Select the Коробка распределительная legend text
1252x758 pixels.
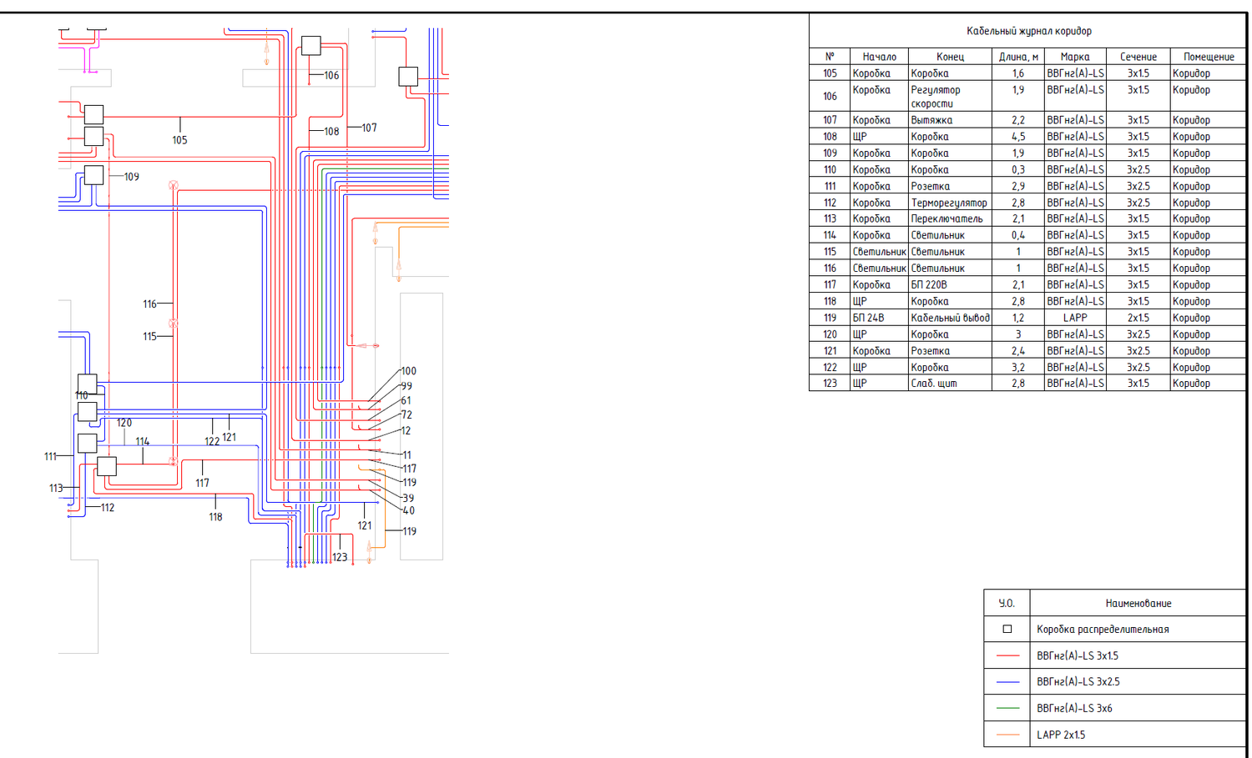click(1103, 630)
